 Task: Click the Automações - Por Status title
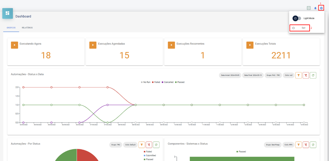coord(26,144)
